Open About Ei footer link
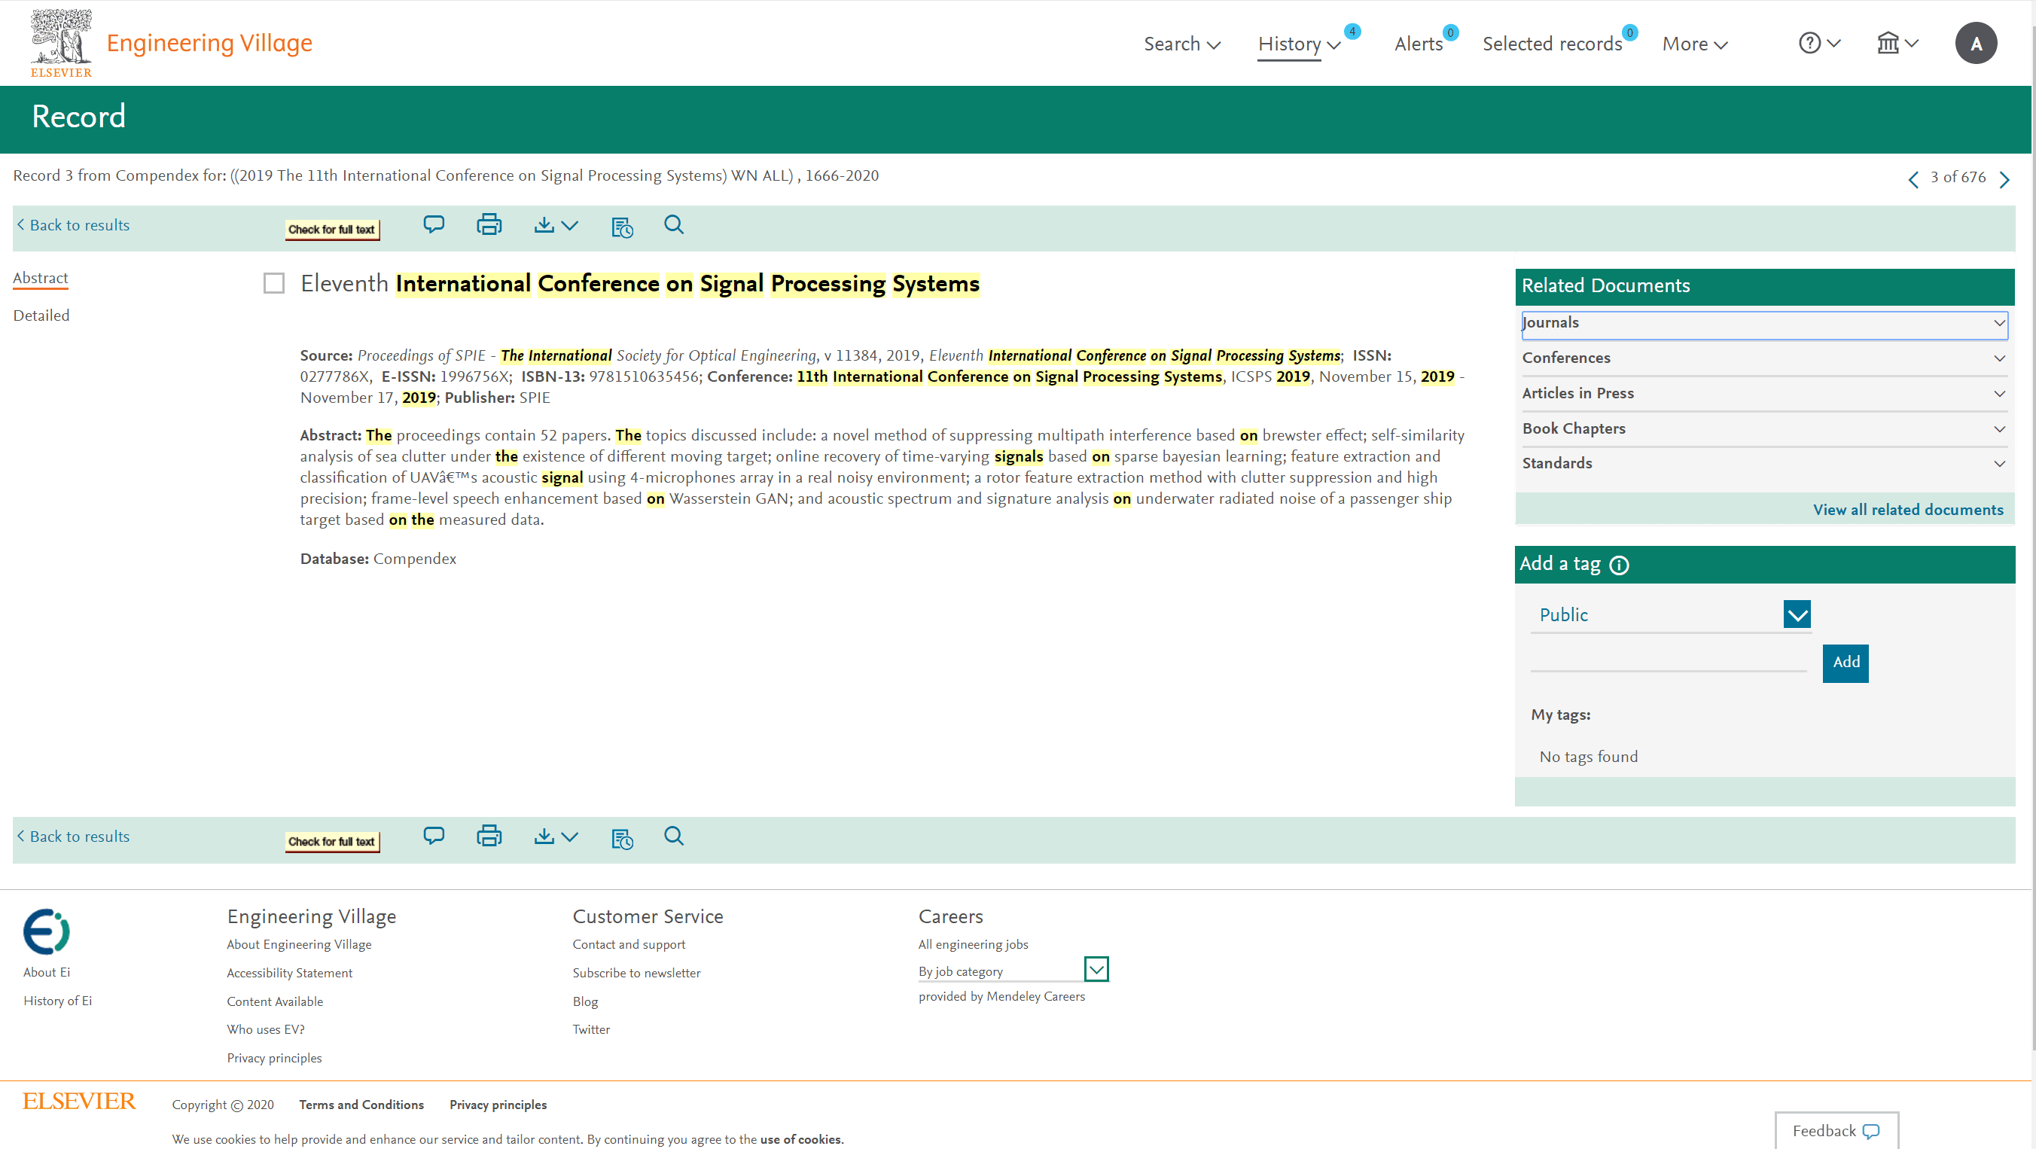Viewport: 2036px width, 1149px height. pos(47,972)
